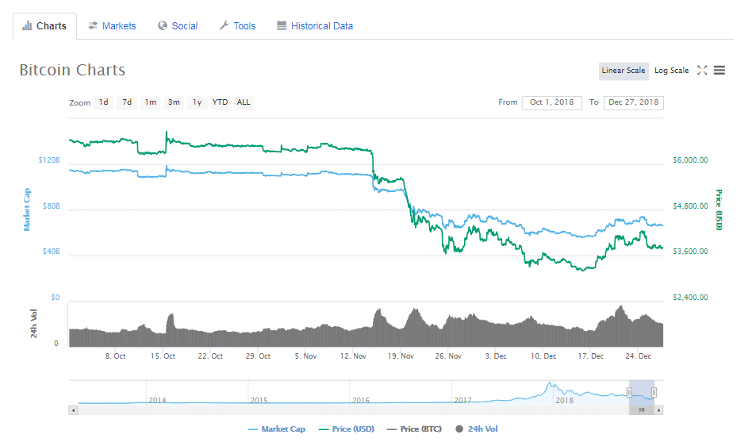Click the 3. Dec date axis label

coord(496,356)
